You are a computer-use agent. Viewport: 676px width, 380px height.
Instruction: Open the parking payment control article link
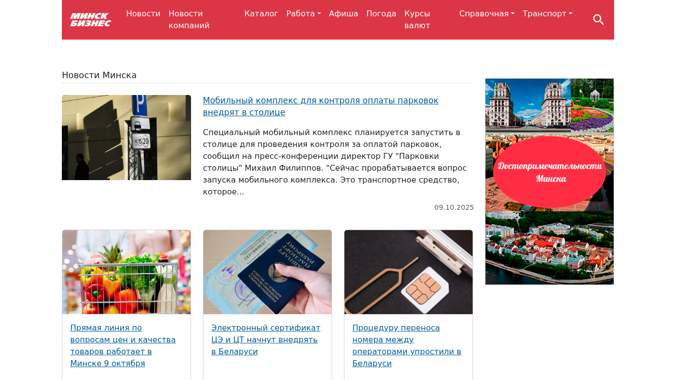pyautogui.click(x=321, y=106)
